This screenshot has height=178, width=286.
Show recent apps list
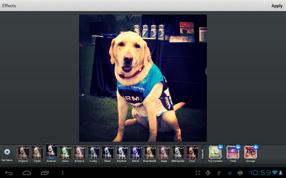click(45, 173)
